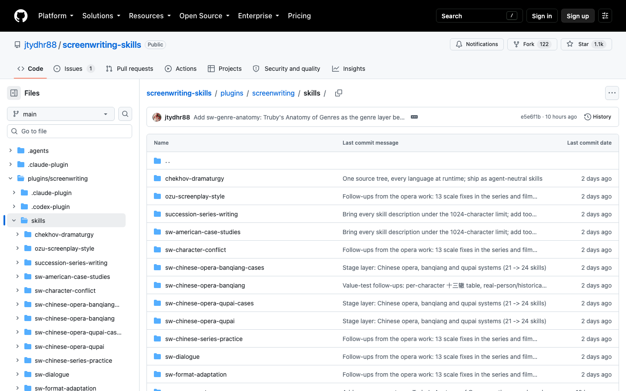Go to plugins breadcrumb link

pyautogui.click(x=232, y=93)
